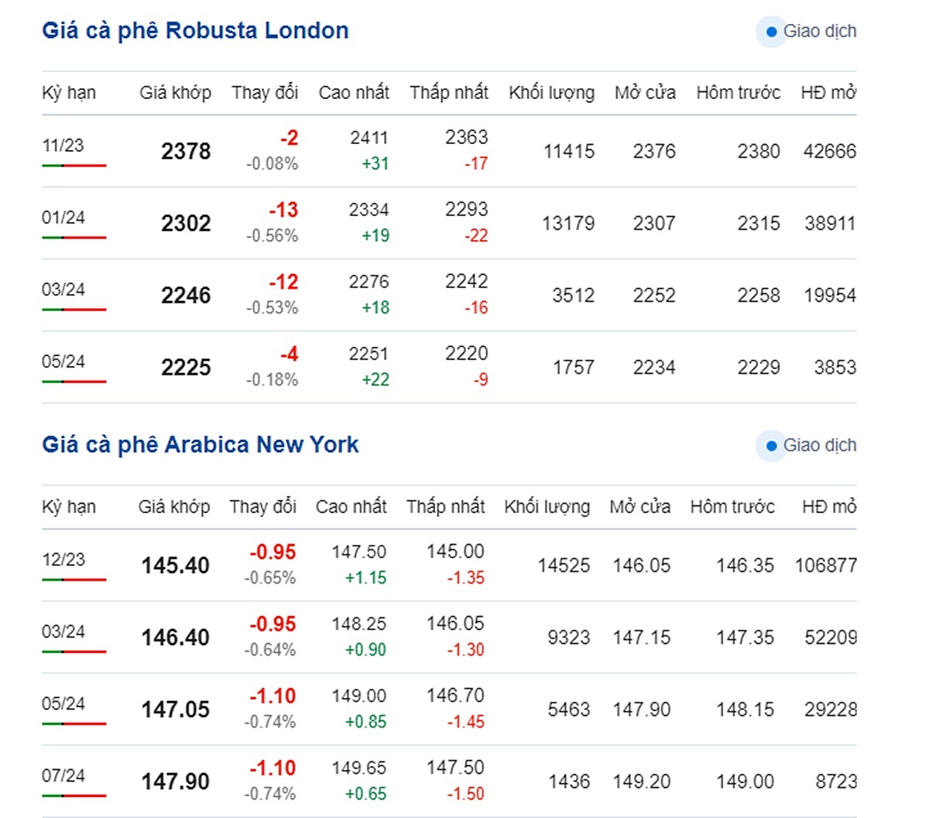This screenshot has width=929, height=818.
Task: Click the price range bar under Arabica 12/23
Action: 74,580
